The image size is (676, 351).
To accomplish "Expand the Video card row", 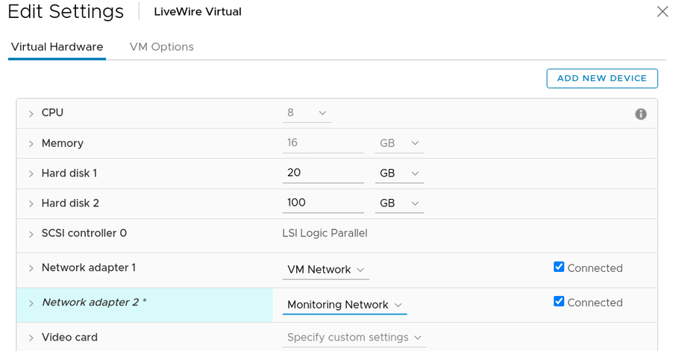I will 31,338.
